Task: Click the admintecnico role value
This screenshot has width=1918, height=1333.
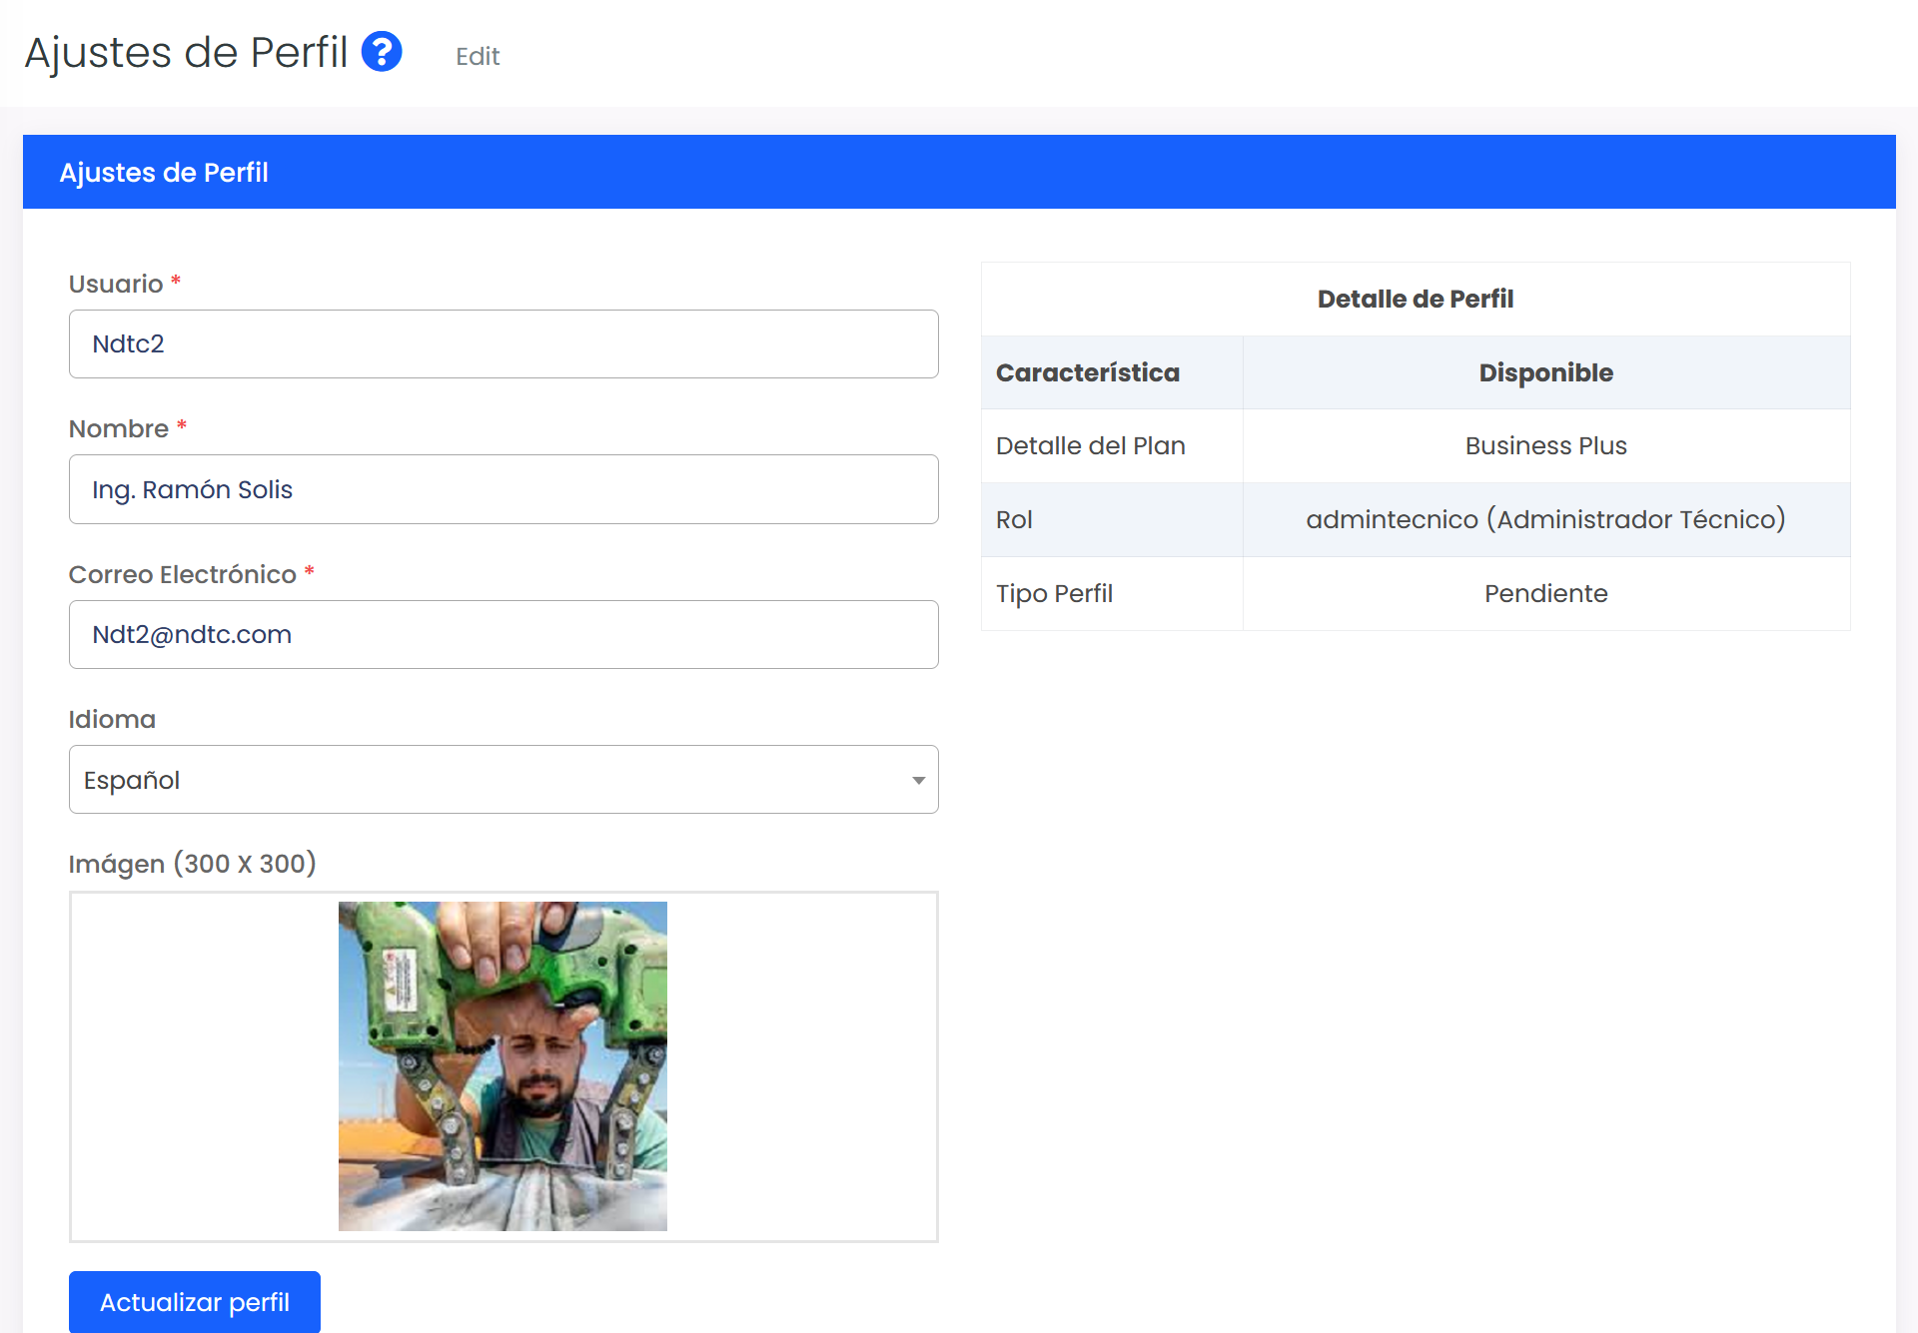Action: 1545,520
